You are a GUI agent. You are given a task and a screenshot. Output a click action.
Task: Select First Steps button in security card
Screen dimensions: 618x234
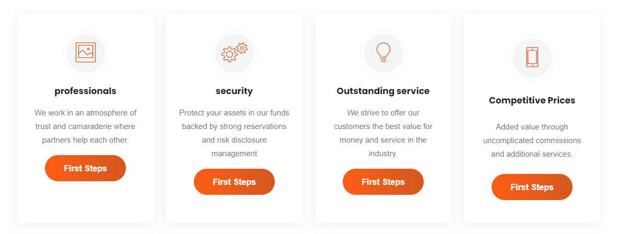coord(234,182)
